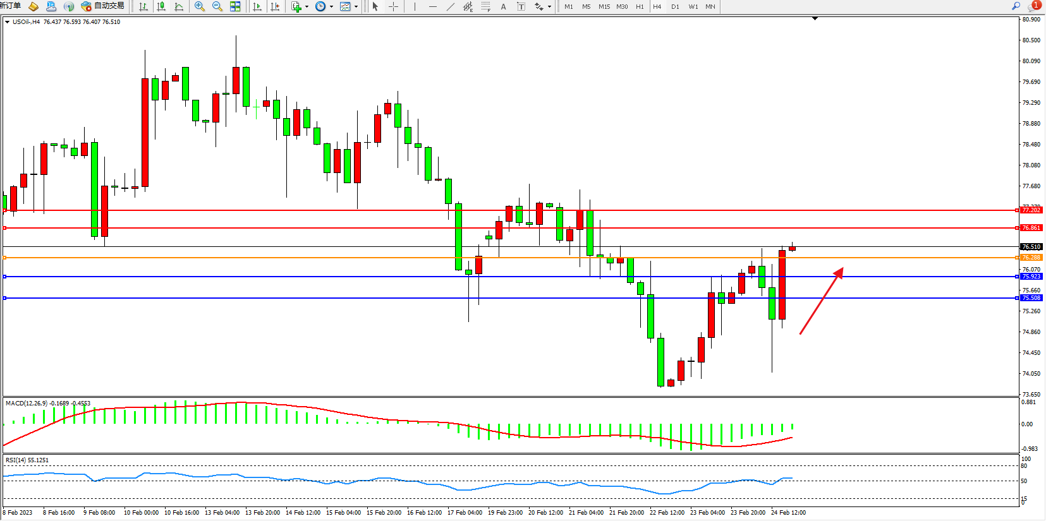Screen dimensions: 1046x521
Task: Expand the chart templates dropdown arrow
Action: [356, 6]
